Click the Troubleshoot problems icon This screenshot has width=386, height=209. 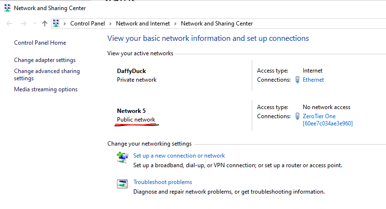(x=122, y=184)
